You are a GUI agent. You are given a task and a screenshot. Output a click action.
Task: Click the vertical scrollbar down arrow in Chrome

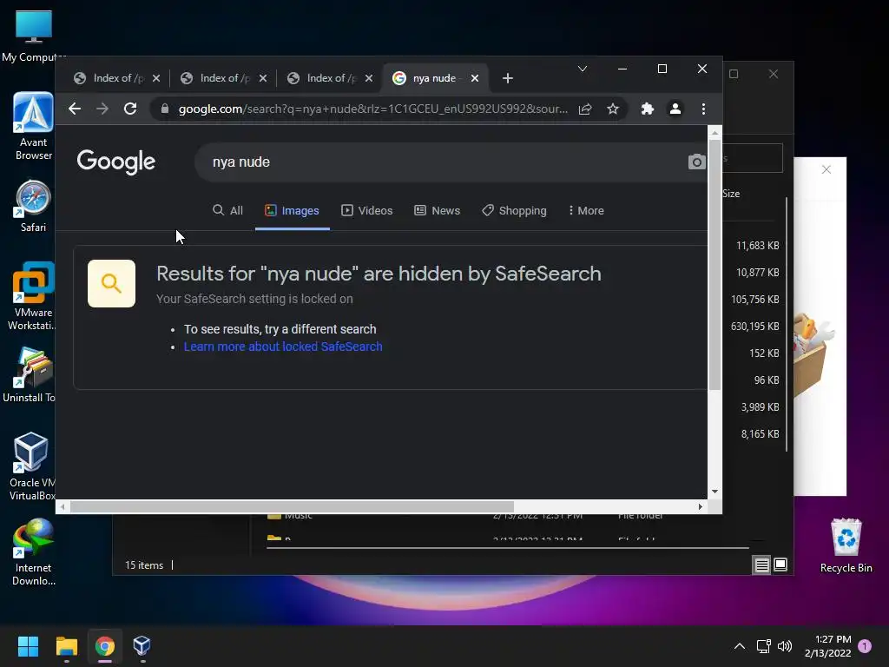(x=715, y=492)
